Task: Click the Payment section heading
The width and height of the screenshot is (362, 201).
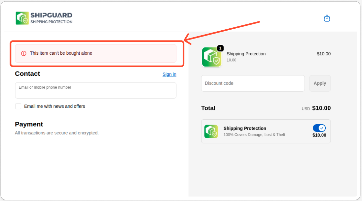Action: pos(29,124)
